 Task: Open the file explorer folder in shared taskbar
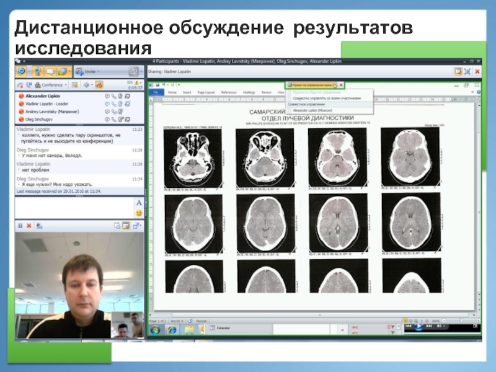tap(189, 330)
